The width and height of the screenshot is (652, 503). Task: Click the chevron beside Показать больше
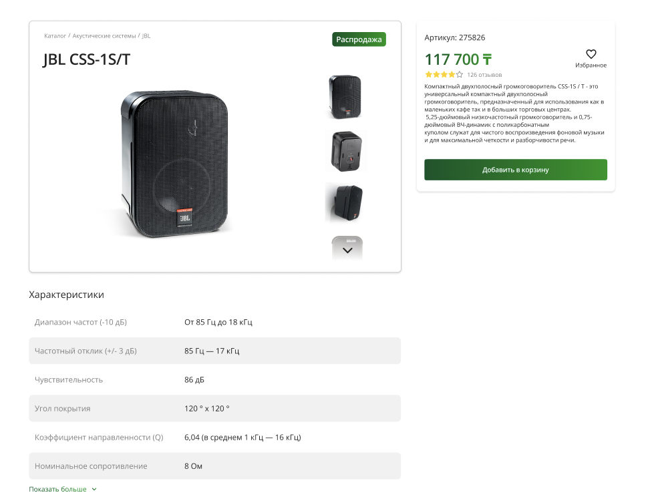click(x=94, y=490)
